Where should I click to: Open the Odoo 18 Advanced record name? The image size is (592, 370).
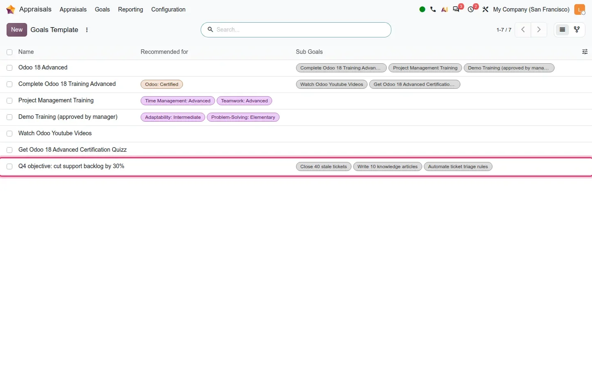click(43, 67)
